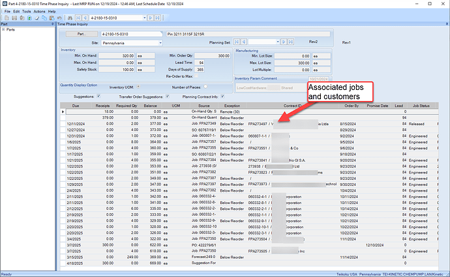This screenshot has height=277, width=450.
Task: Click contract cell FPA273504
Action: point(293,239)
